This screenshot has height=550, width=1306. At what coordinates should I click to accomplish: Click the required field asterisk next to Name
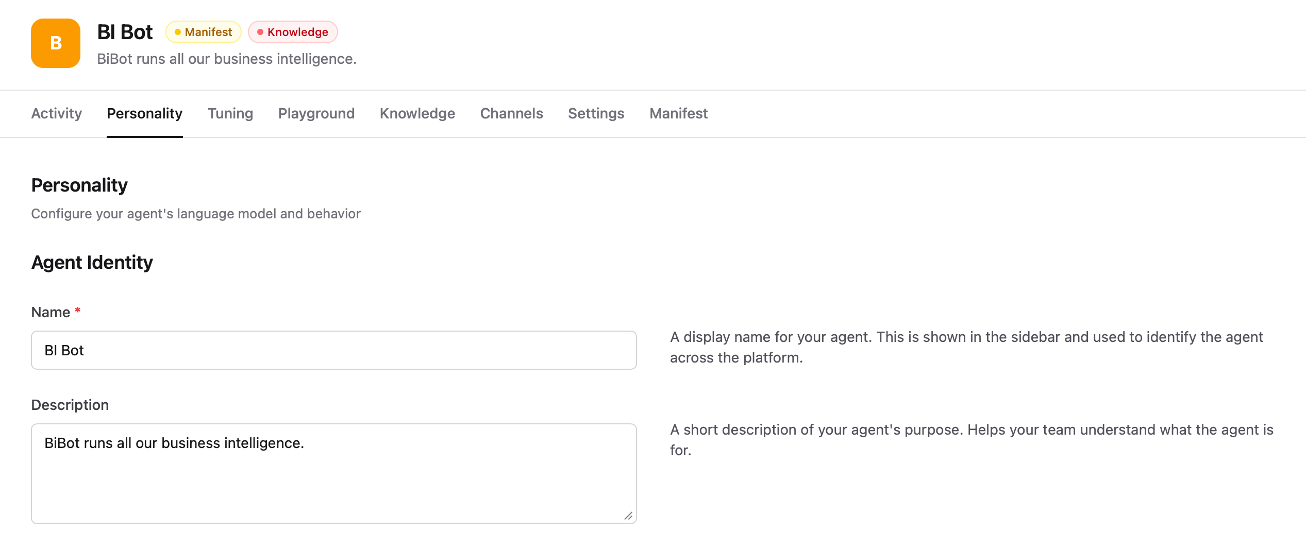[x=77, y=311]
